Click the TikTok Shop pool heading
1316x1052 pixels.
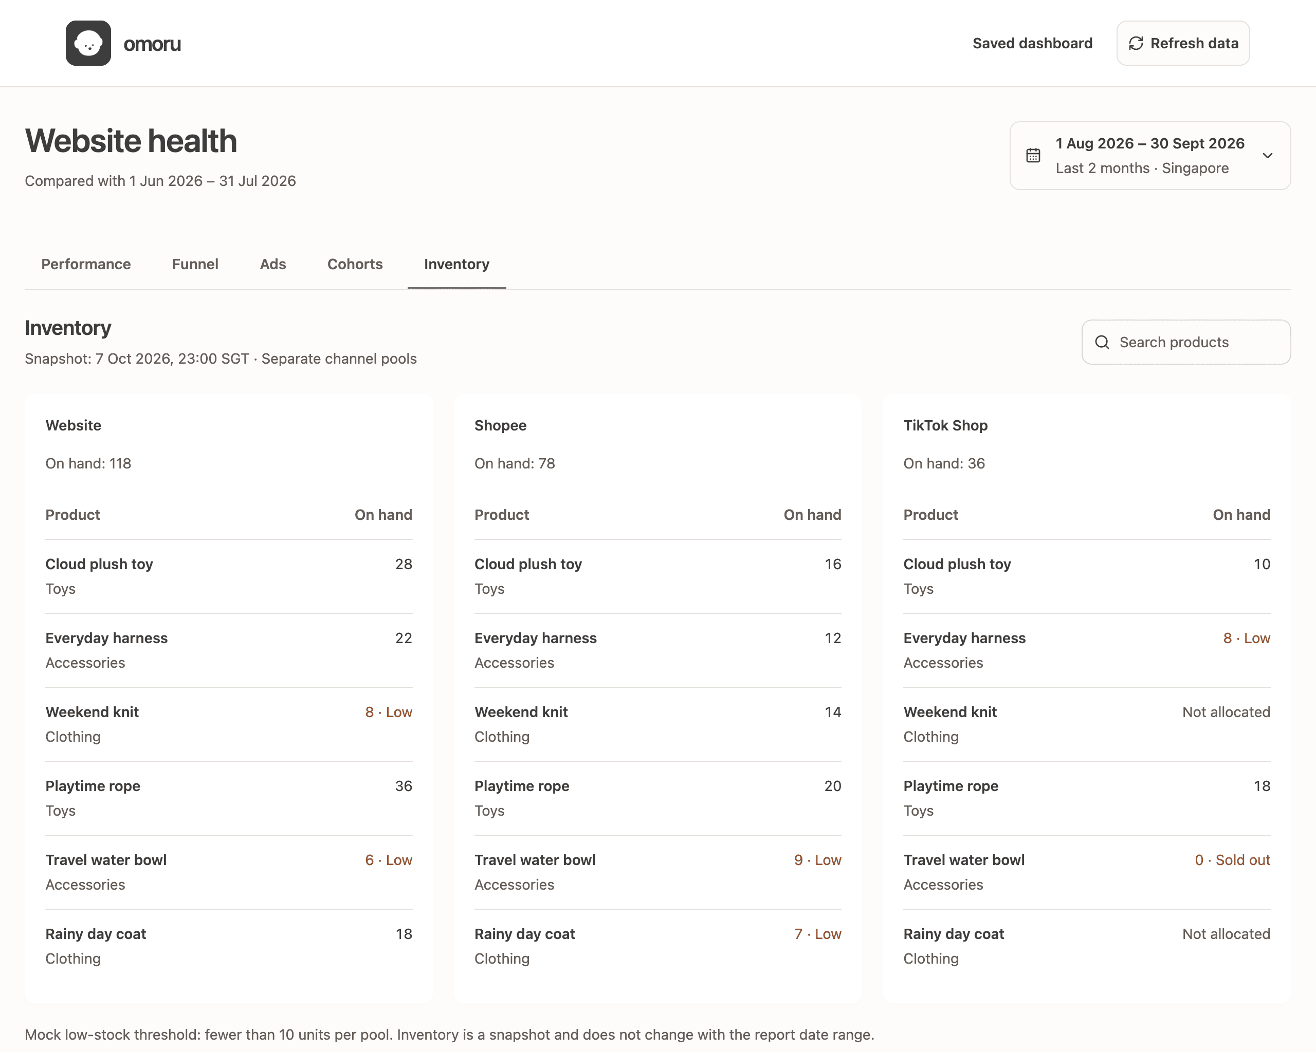point(945,425)
